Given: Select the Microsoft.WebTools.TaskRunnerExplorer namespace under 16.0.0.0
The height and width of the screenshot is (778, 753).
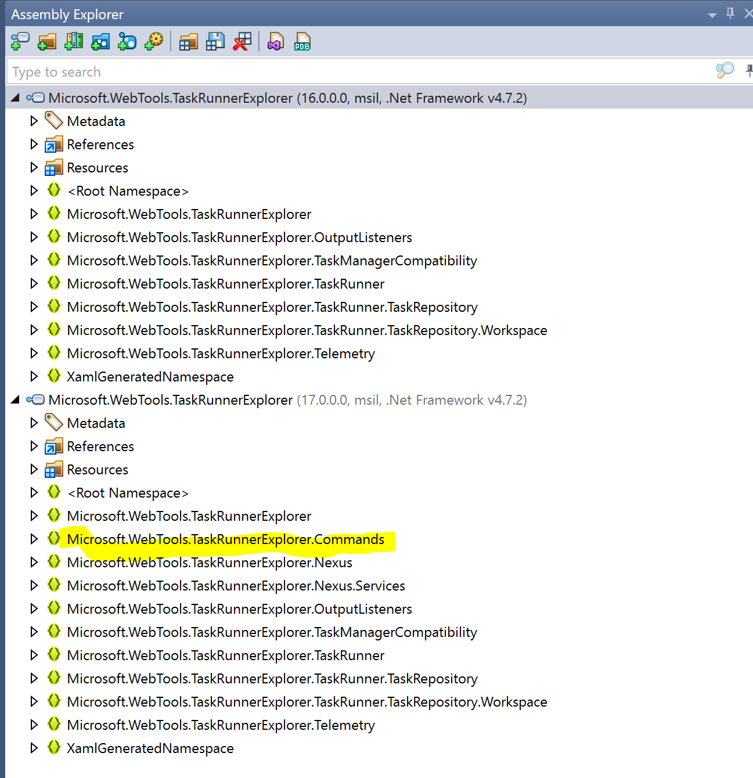Looking at the screenshot, I should [x=189, y=214].
